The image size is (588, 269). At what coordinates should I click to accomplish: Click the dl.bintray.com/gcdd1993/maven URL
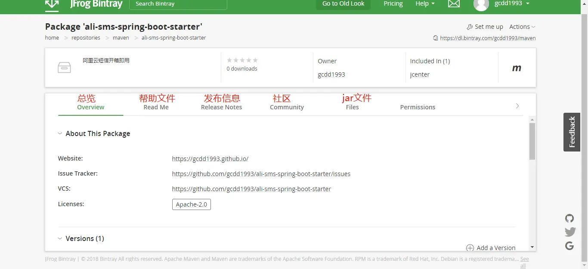pyautogui.click(x=488, y=38)
